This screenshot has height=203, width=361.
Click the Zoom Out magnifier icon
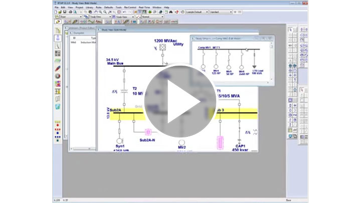(105, 12)
